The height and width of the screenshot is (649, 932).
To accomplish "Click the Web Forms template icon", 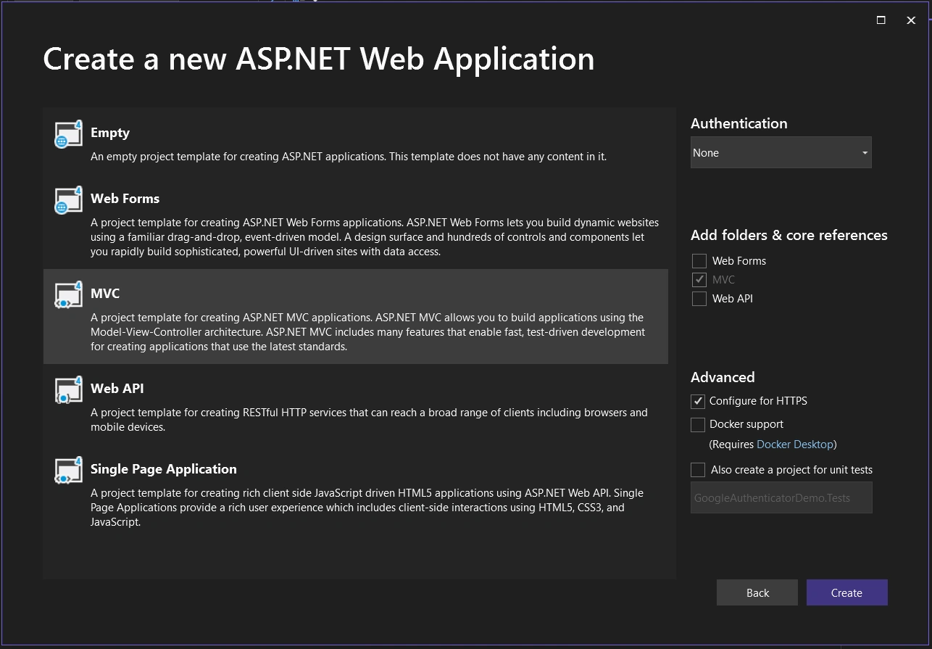I will pyautogui.click(x=69, y=200).
